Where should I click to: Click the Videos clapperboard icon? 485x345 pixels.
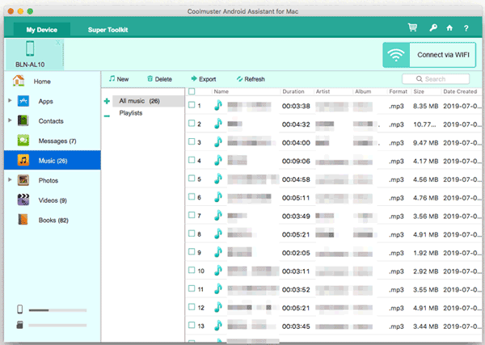(x=23, y=200)
